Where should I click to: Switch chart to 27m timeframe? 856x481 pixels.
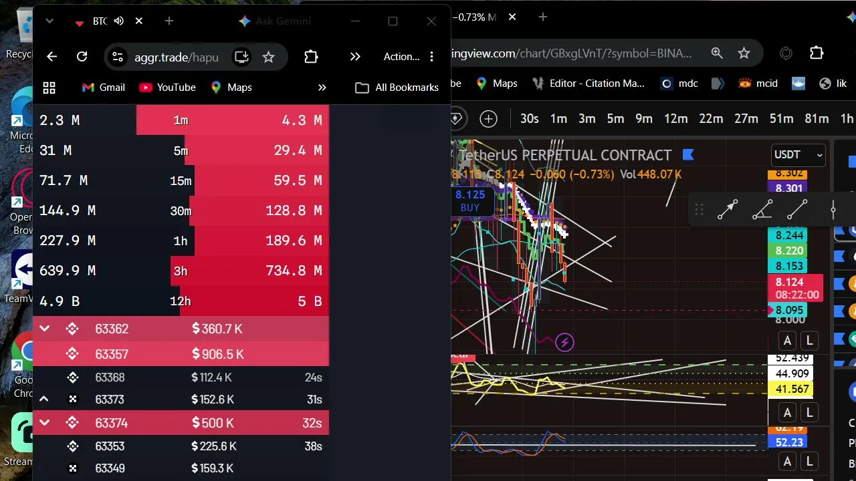746,119
